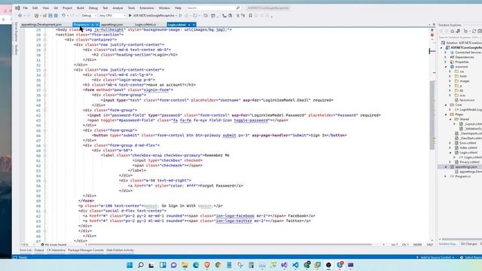This screenshot has height=271, width=482.
Task: Expand the images folder node
Action: [x=450, y=81]
